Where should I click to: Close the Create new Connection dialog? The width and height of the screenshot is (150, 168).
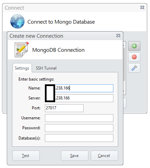(118, 36)
